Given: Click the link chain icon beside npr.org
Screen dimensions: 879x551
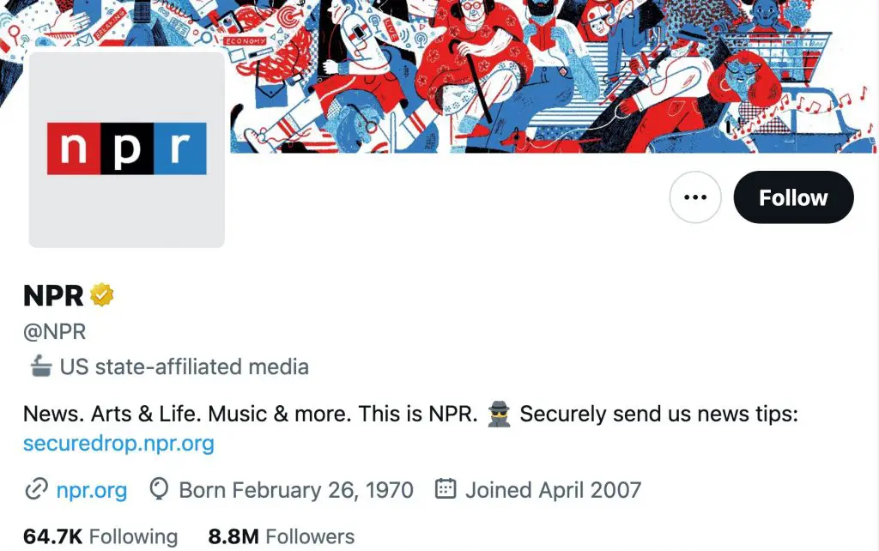Looking at the screenshot, I should coord(34,490).
